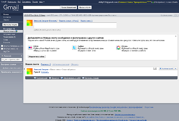Click the mail search input field

tap(41, 7)
